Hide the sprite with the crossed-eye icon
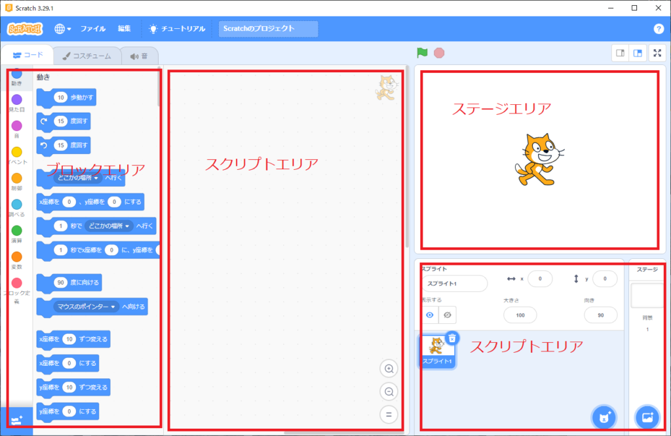Image resolution: width=671 pixels, height=436 pixels. tap(447, 315)
